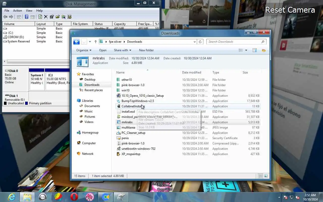Select the 10.10_Opera_1010_classic_Setup file

coord(143,96)
